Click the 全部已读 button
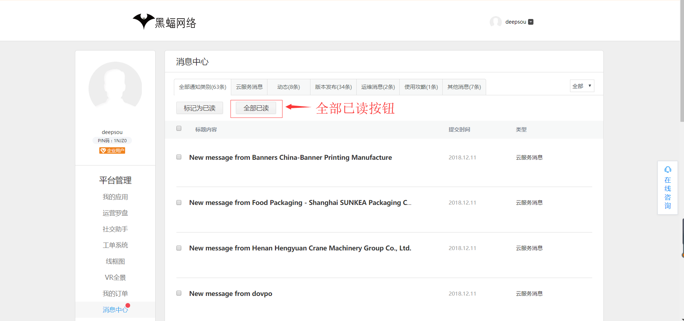 256,108
